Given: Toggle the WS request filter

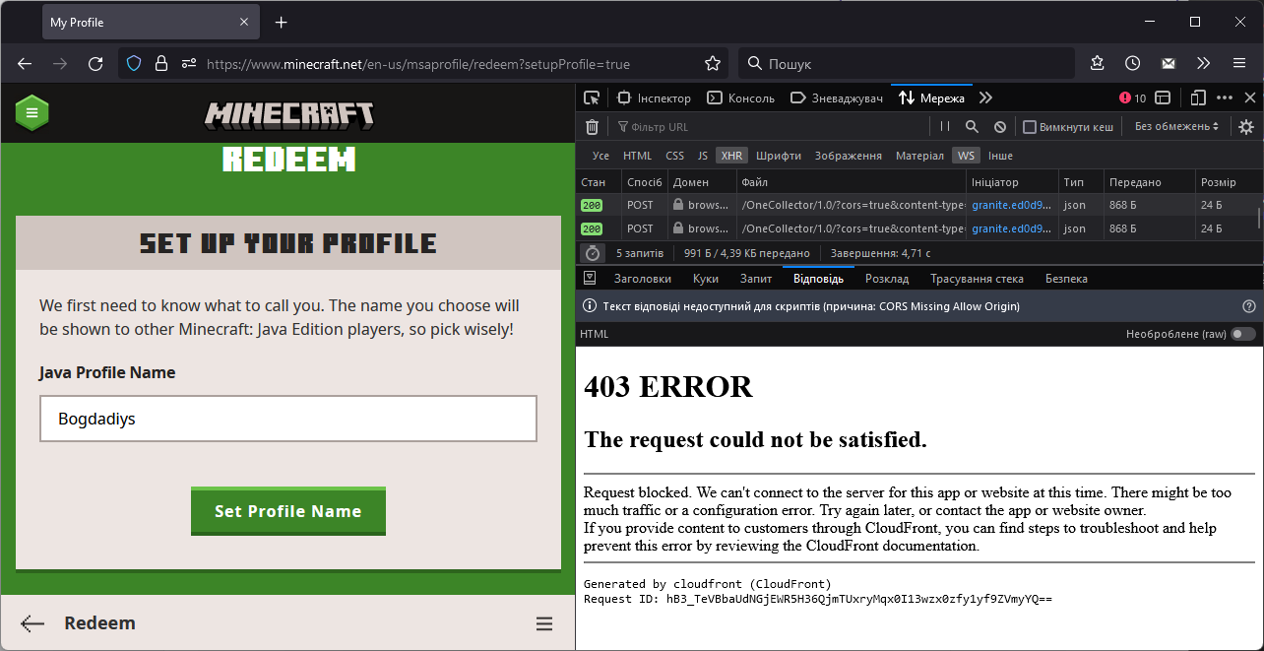Looking at the screenshot, I should click(967, 156).
